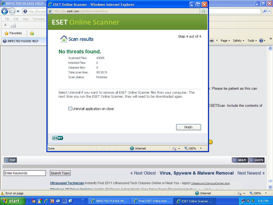Click Google quick launch icon

[x=40, y=201]
